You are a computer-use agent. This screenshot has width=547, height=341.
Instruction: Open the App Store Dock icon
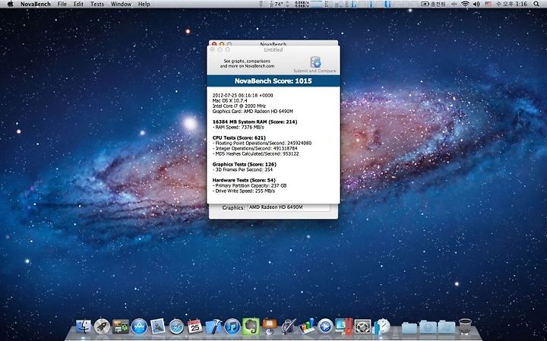click(139, 327)
